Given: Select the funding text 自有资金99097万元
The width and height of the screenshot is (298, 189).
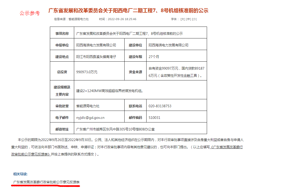Looking at the screenshot, I should coord(163,68).
